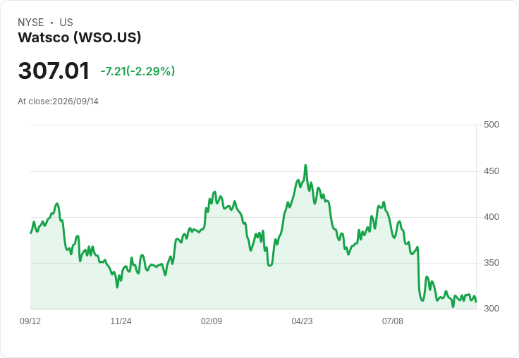Click the 02/09 x-axis date label
This screenshot has height=358, width=519.
(x=212, y=321)
